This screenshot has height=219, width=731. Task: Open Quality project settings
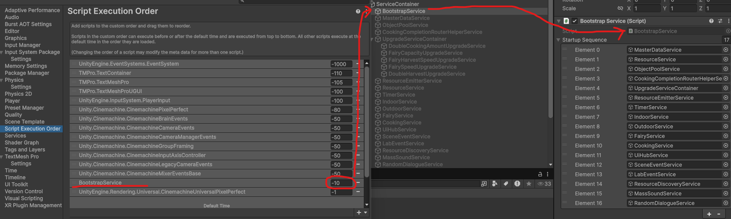(13, 115)
